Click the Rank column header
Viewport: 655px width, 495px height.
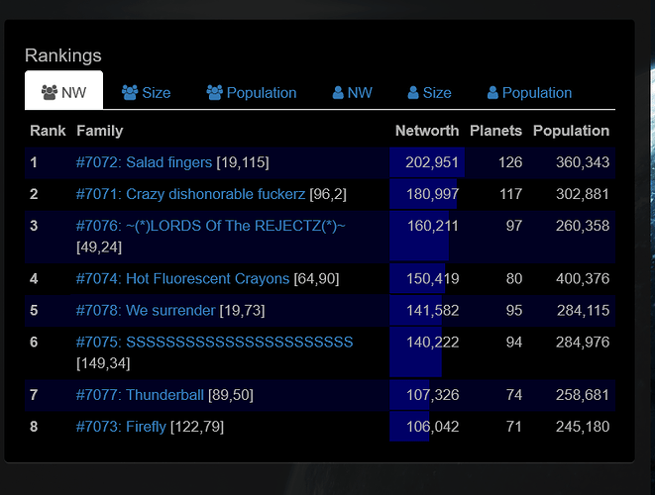[x=48, y=131]
